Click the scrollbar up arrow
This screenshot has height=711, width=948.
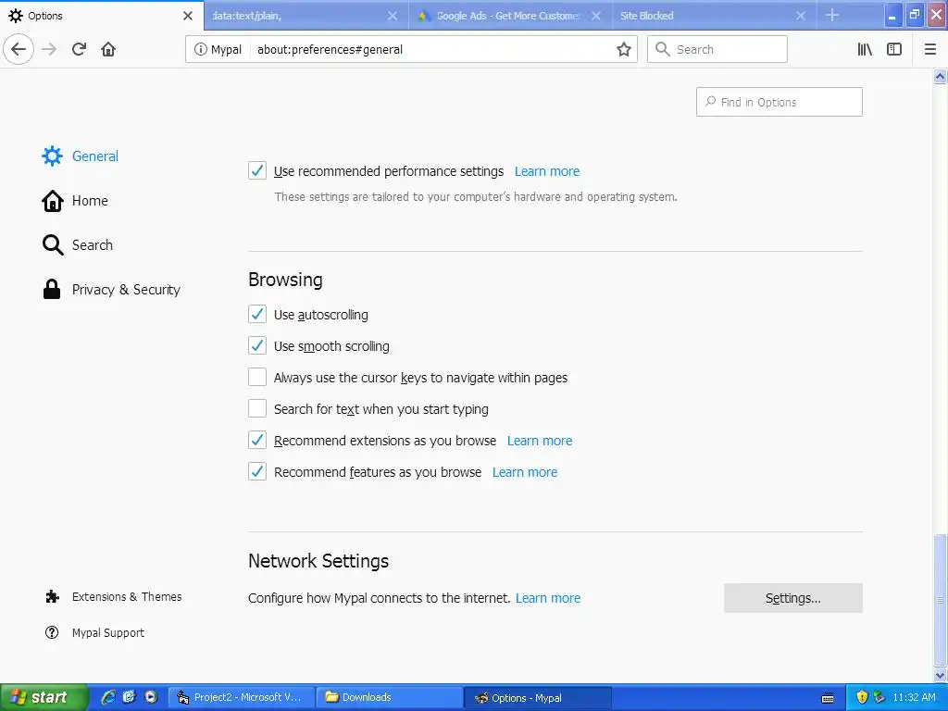coord(940,76)
